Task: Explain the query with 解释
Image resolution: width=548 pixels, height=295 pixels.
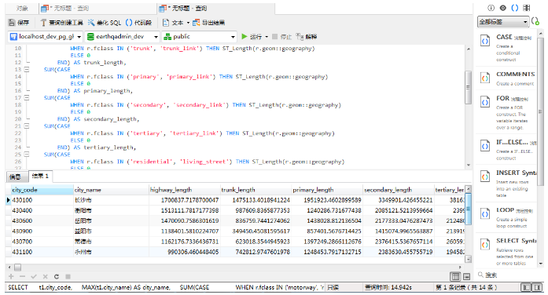Action: click(307, 37)
